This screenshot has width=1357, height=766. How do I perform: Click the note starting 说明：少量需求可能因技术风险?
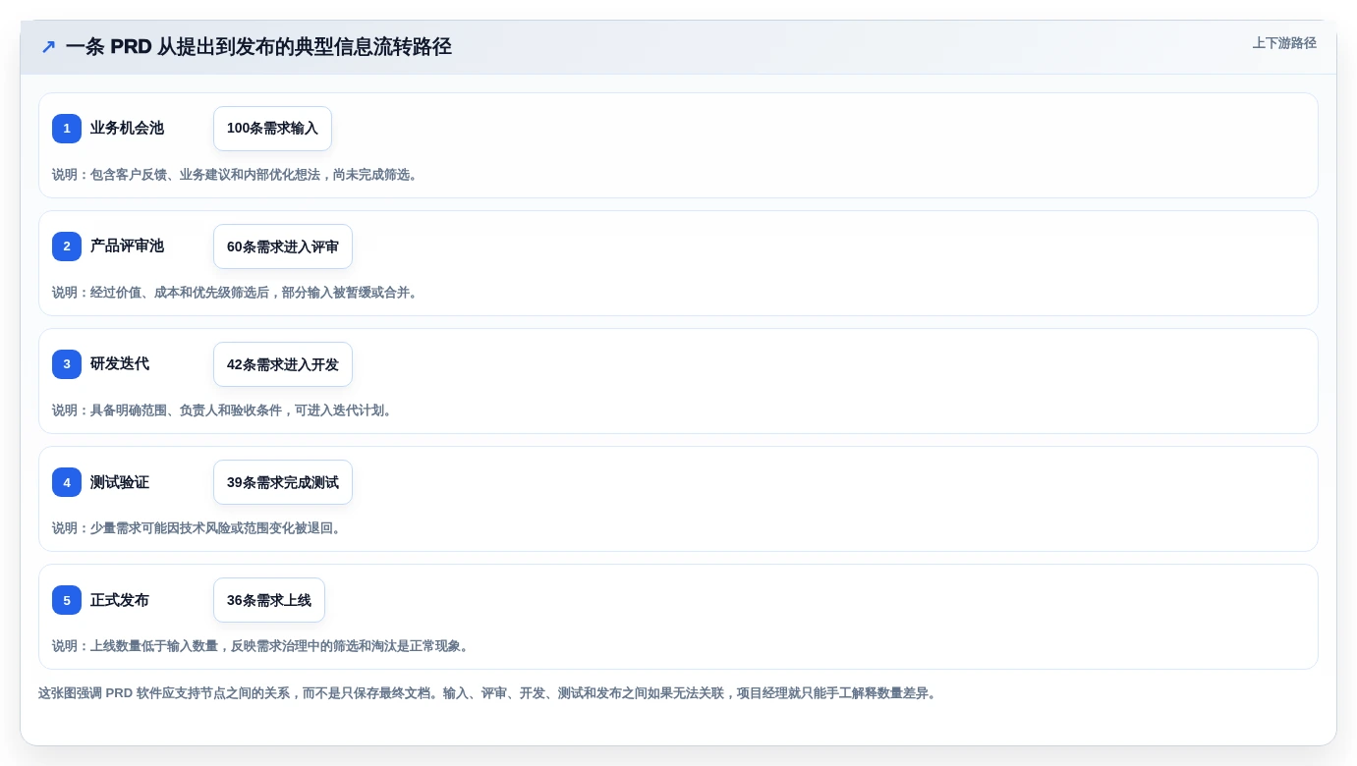point(199,528)
